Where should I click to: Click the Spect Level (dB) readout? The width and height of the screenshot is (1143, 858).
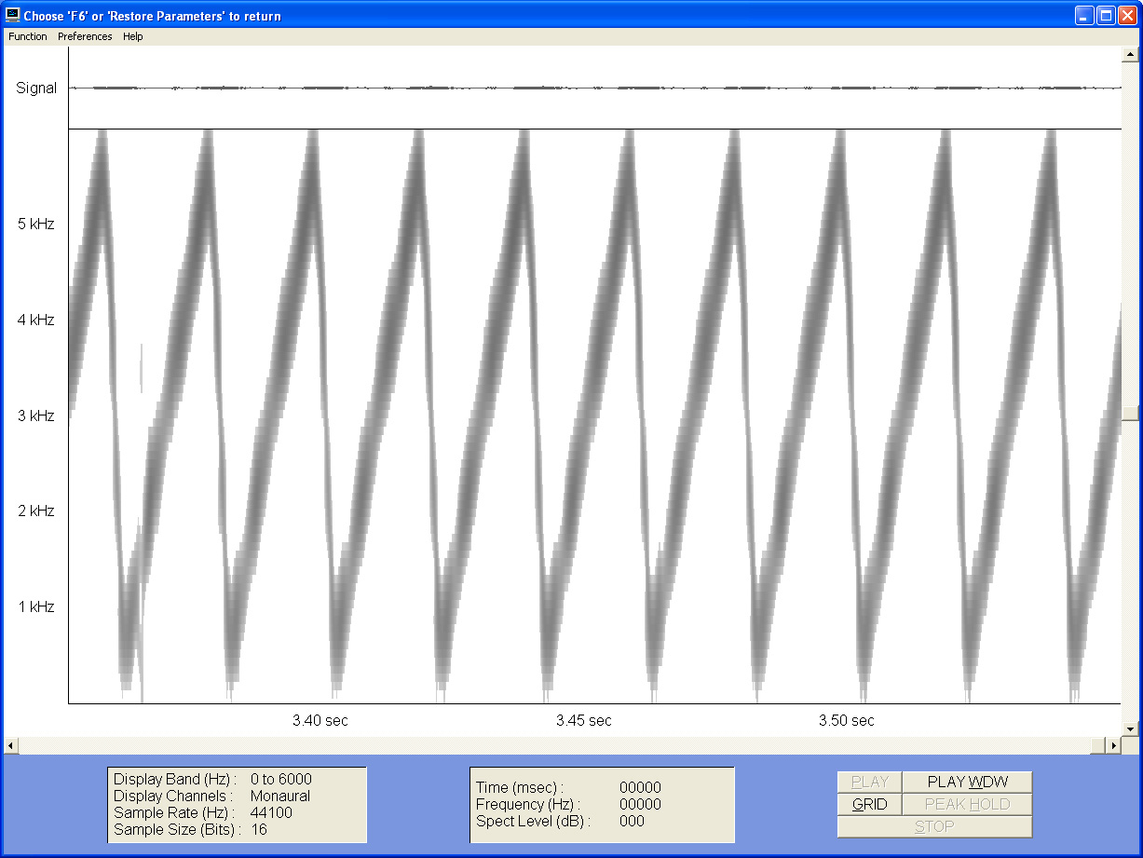point(632,821)
